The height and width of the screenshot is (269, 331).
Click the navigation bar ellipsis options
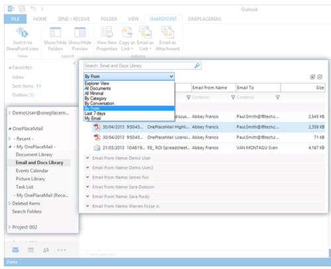62,250
